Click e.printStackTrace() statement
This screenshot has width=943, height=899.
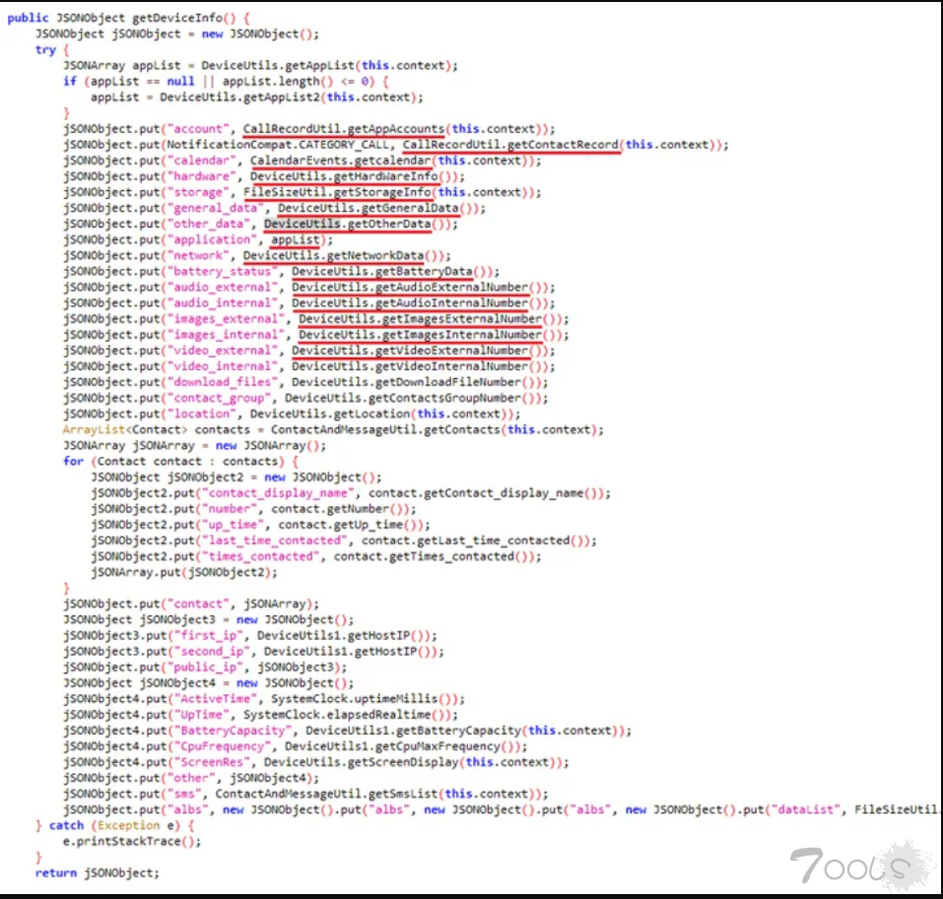(132, 841)
